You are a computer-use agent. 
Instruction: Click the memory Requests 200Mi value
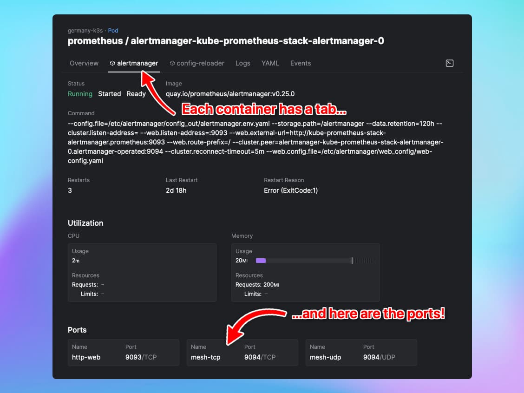coord(271,285)
